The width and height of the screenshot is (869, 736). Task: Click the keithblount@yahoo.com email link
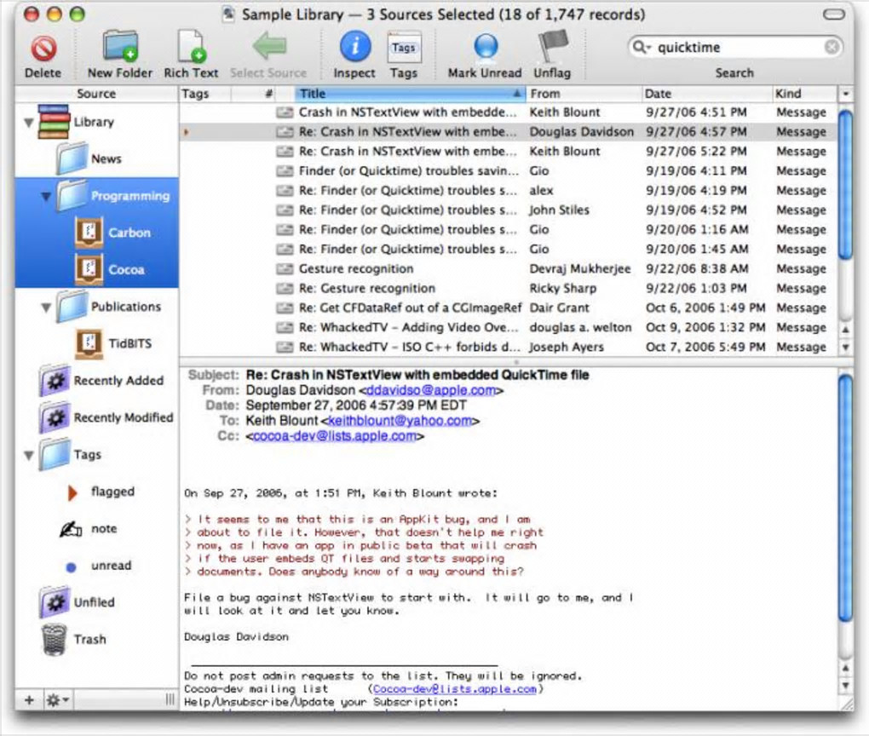point(400,421)
